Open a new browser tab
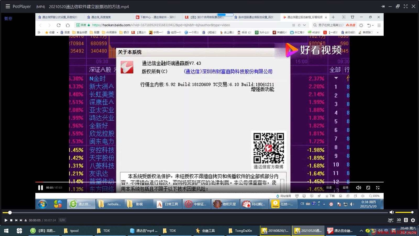The height and width of the screenshot is (236, 419). 333,17
